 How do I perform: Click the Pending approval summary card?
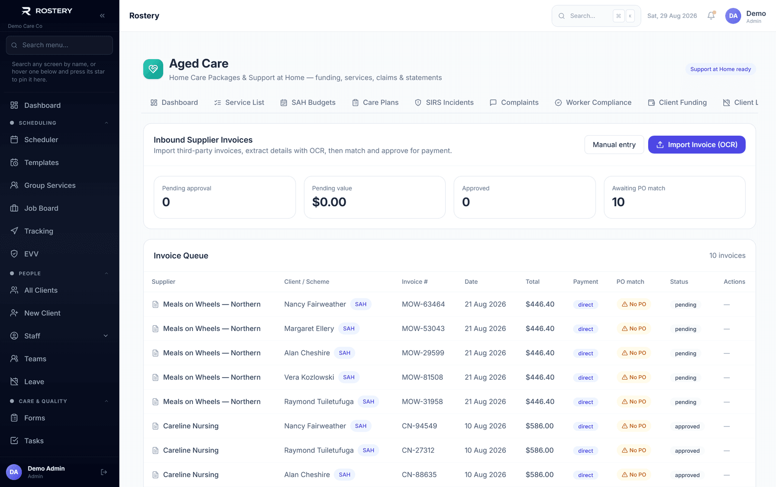pos(224,197)
